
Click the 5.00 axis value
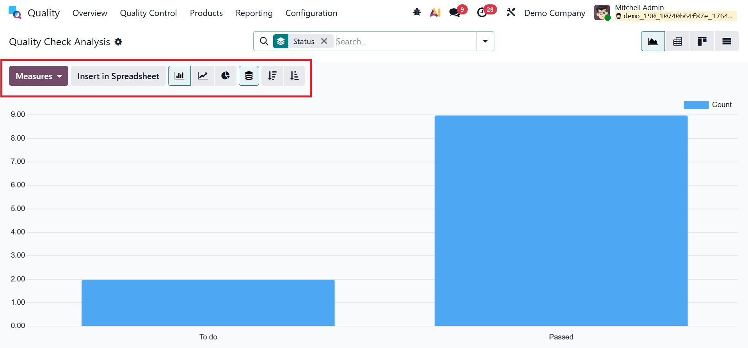pos(18,208)
